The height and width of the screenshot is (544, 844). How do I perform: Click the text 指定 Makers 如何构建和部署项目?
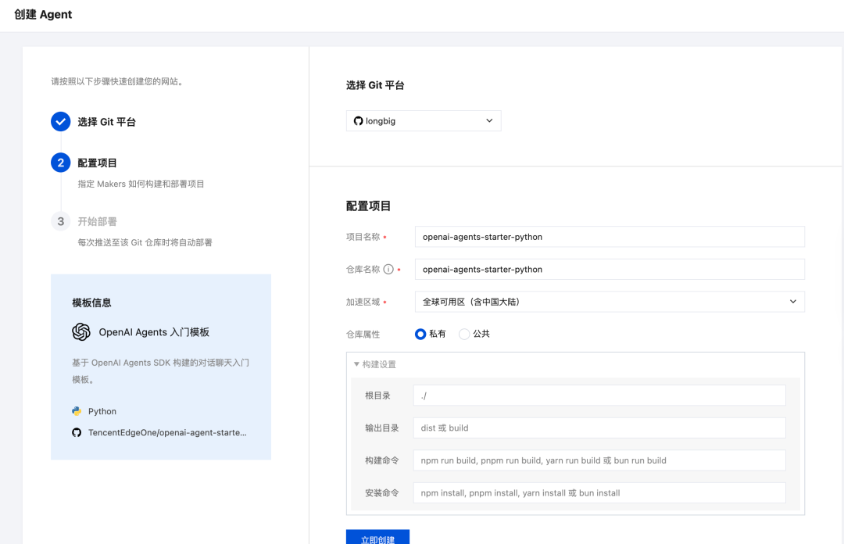pos(141,184)
